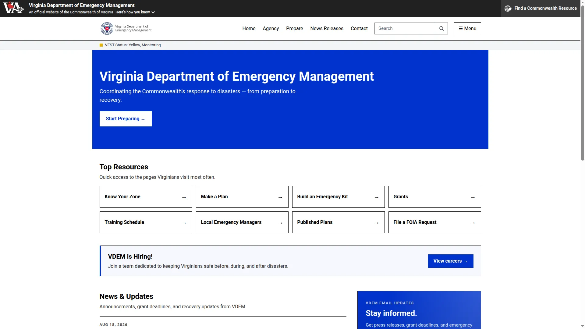Click the page vertical scrollbar thumb
Screen dimensions: 585x329
click(x=583, y=82)
